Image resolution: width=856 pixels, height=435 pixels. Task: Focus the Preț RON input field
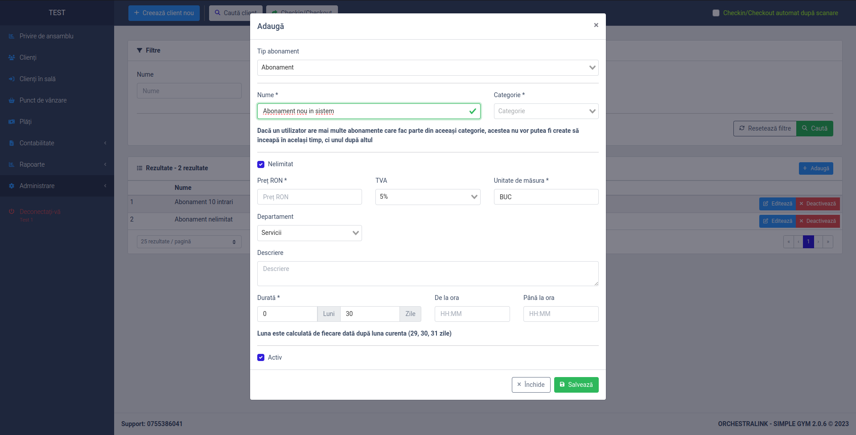[309, 197]
